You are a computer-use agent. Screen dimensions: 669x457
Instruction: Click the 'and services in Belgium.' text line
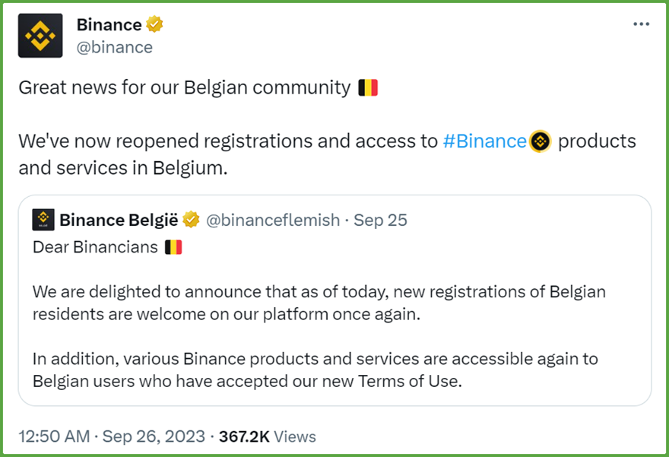click(x=123, y=168)
